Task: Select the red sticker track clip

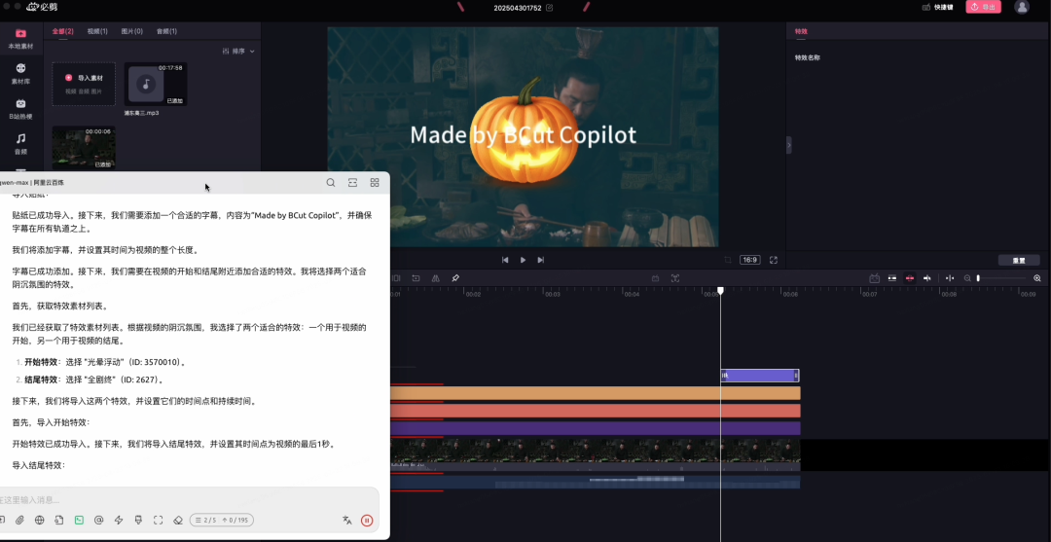Action: click(x=596, y=411)
